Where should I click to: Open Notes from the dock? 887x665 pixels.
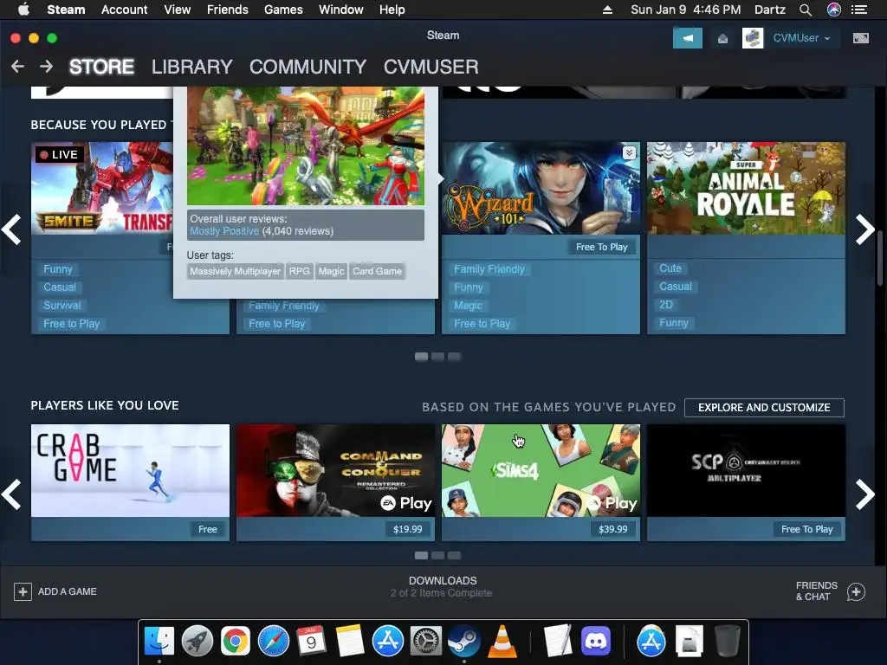(x=350, y=641)
